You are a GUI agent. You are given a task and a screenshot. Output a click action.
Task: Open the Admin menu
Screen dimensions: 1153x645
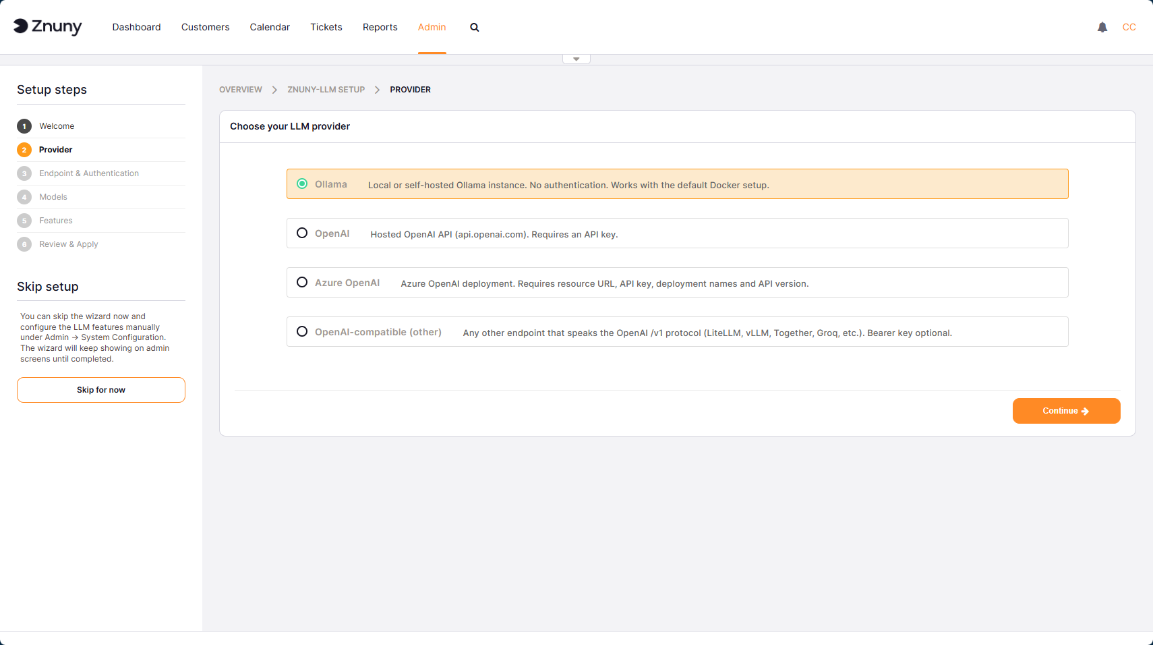[x=432, y=27]
